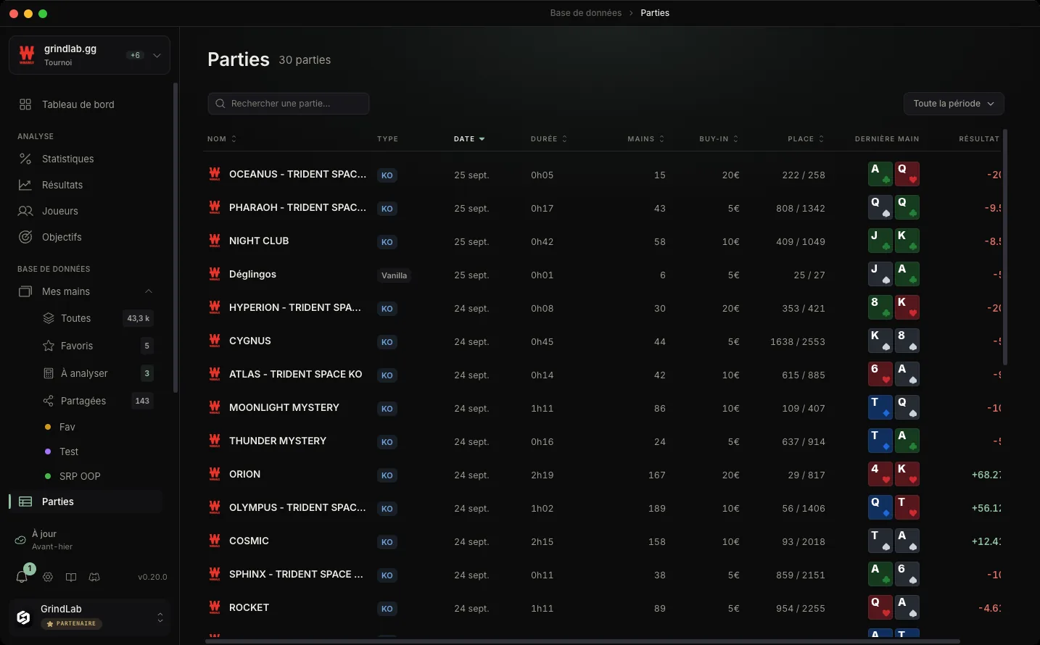Viewport: 1040px width, 645px height.
Task: Open the documentation book icon
Action: [71, 577]
